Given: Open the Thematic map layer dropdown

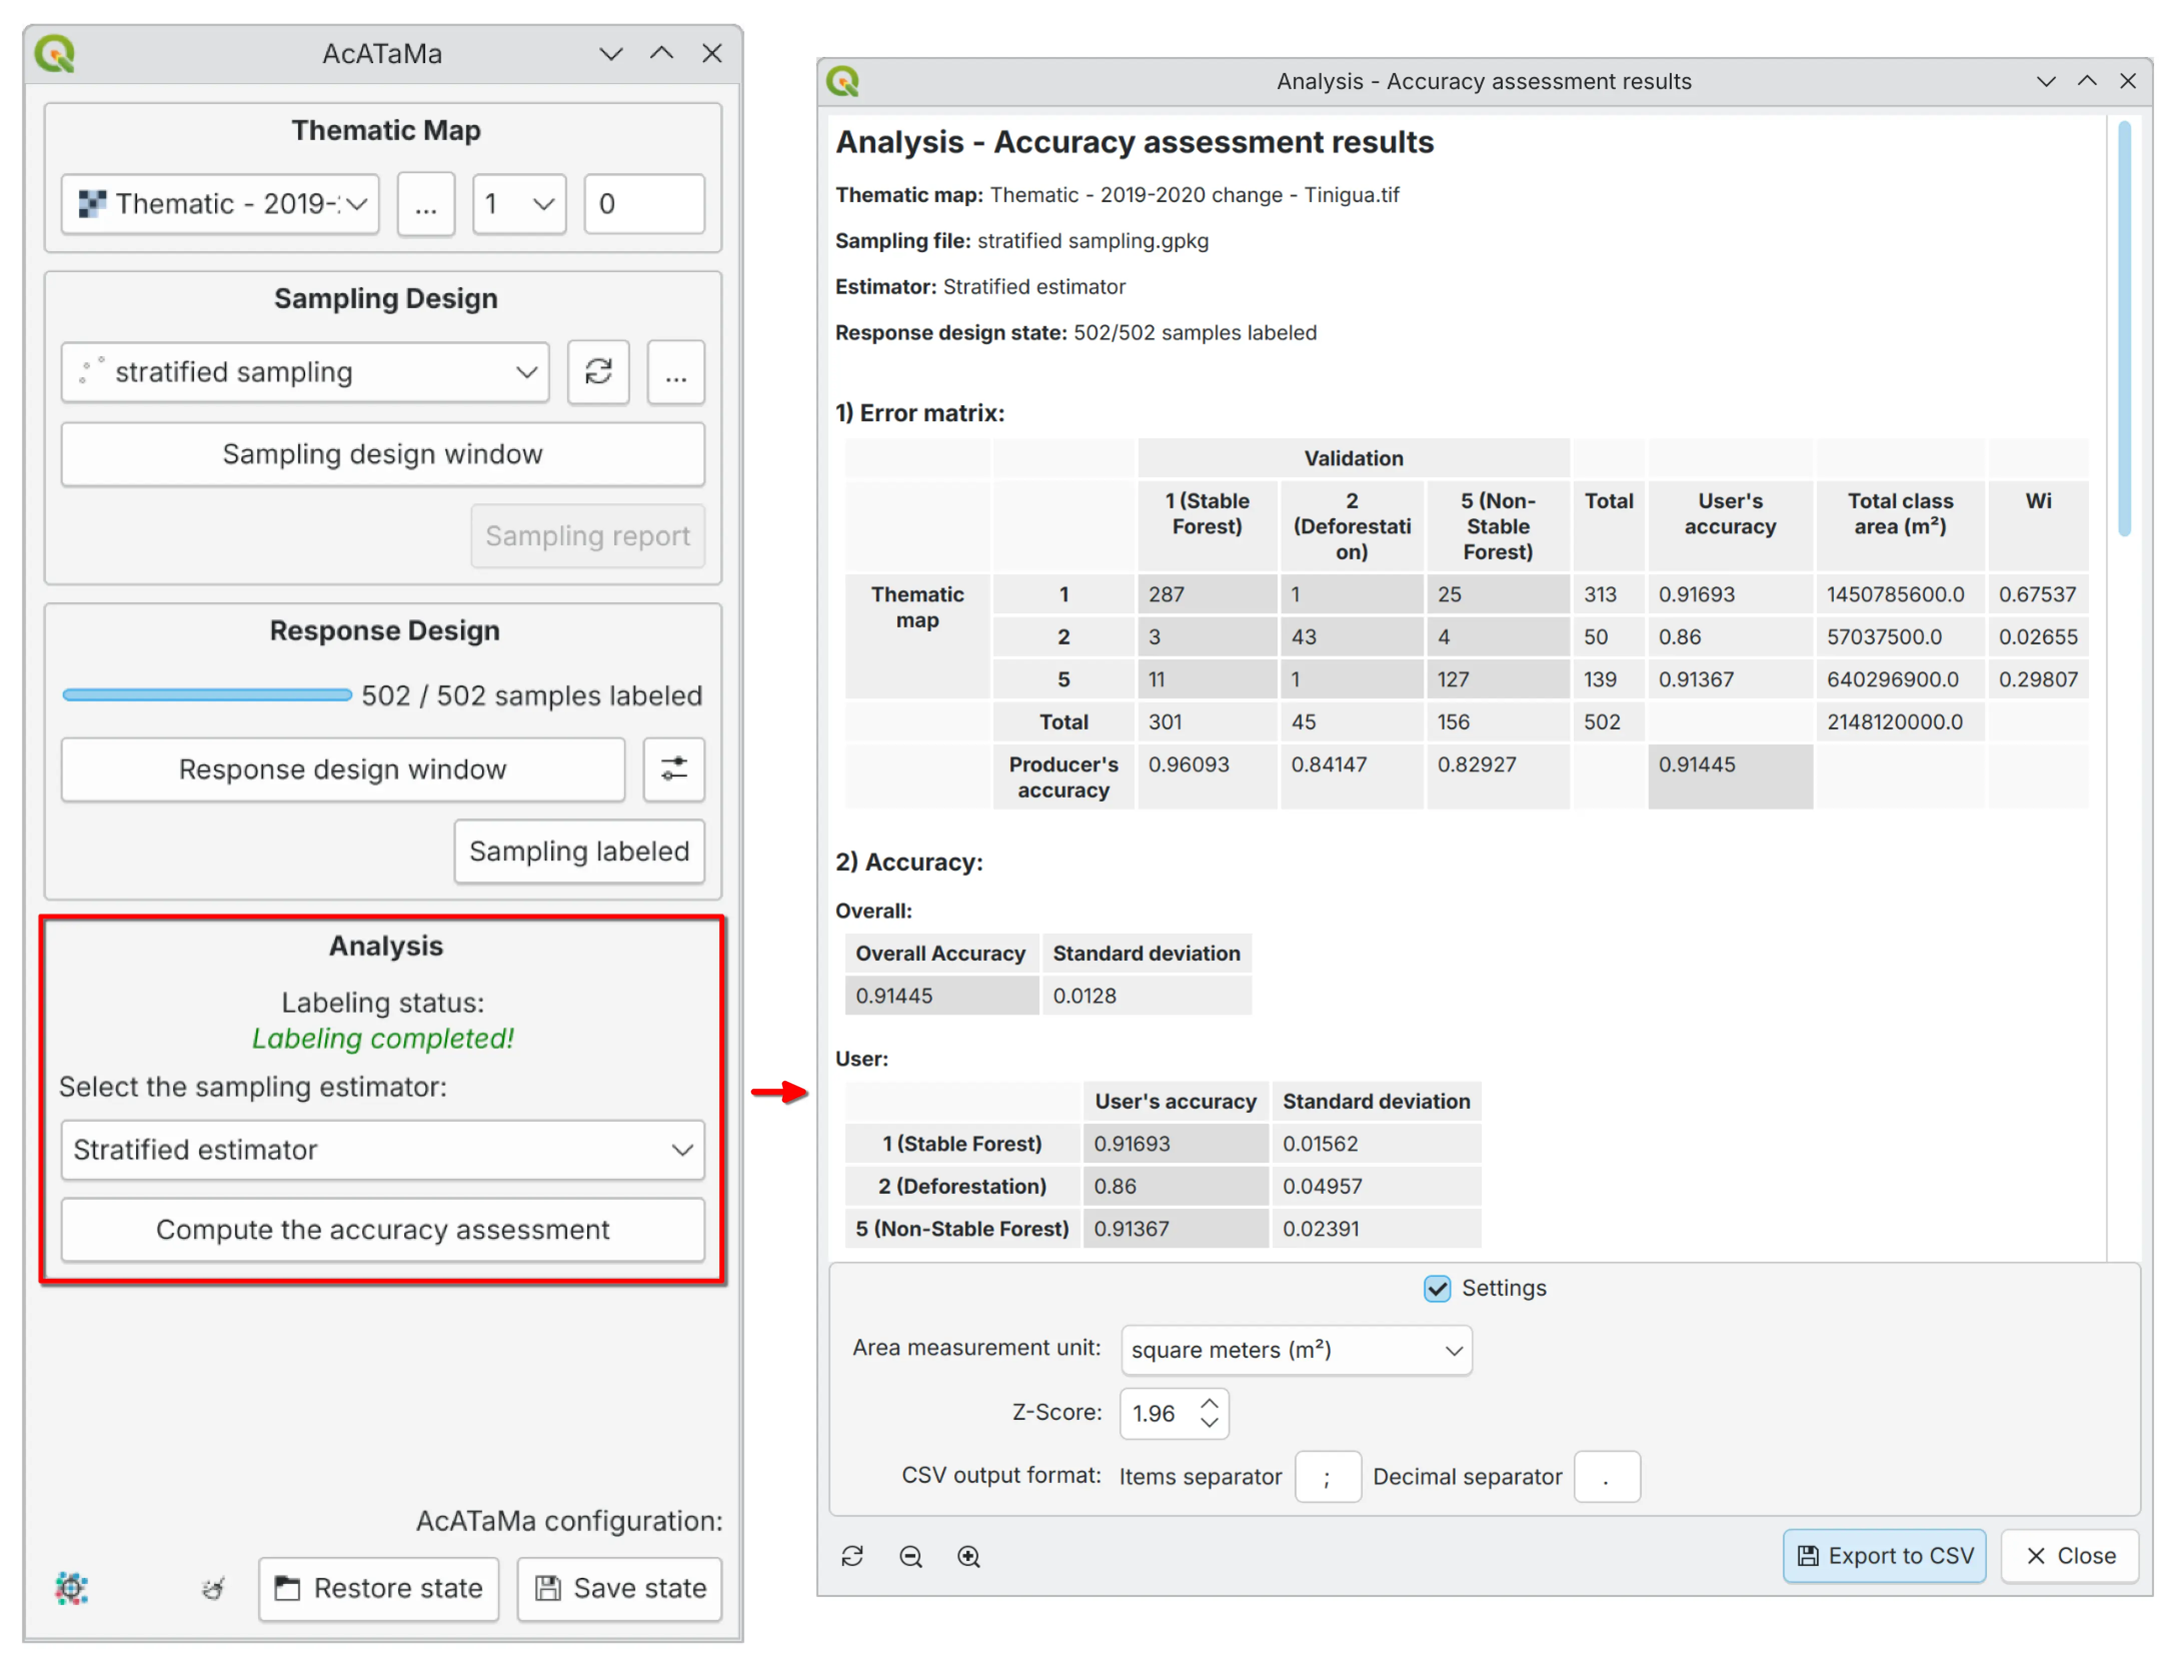Looking at the screenshot, I should [220, 205].
